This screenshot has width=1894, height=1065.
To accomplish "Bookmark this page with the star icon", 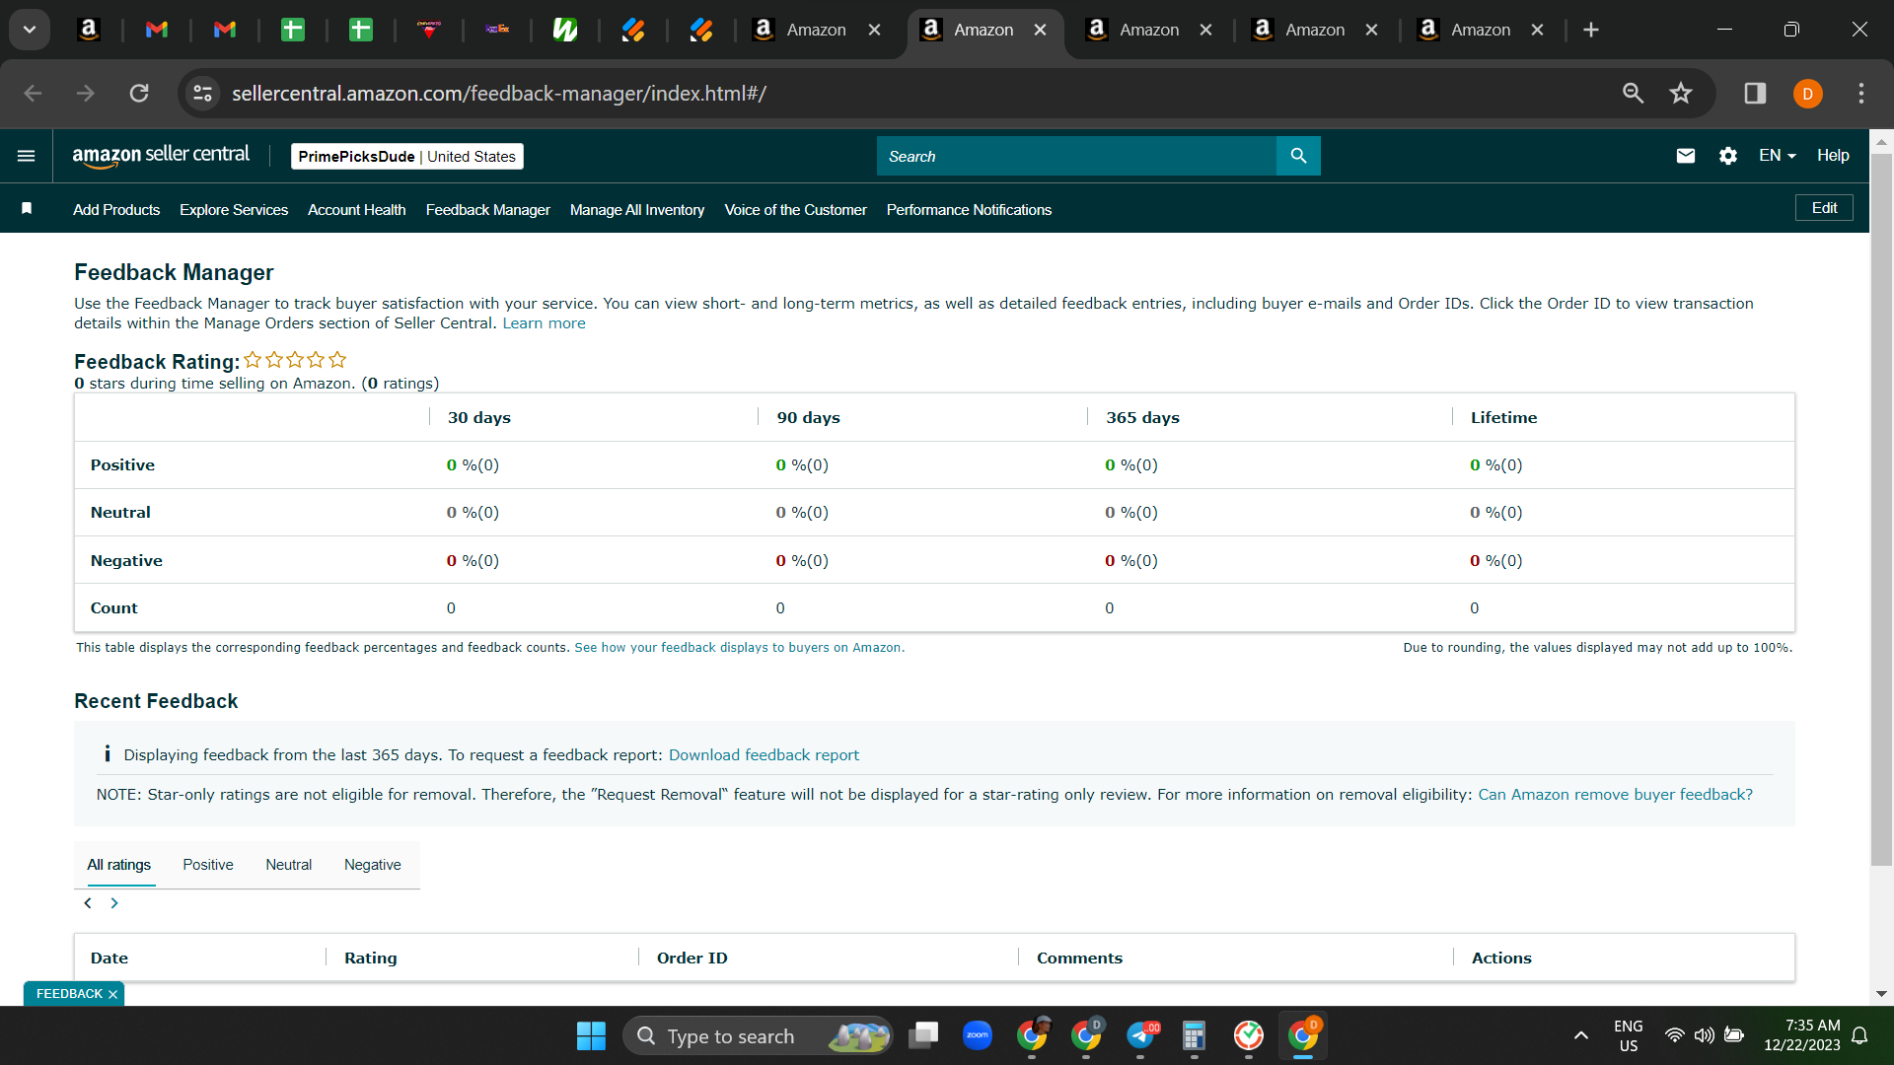I will pos(1681,93).
